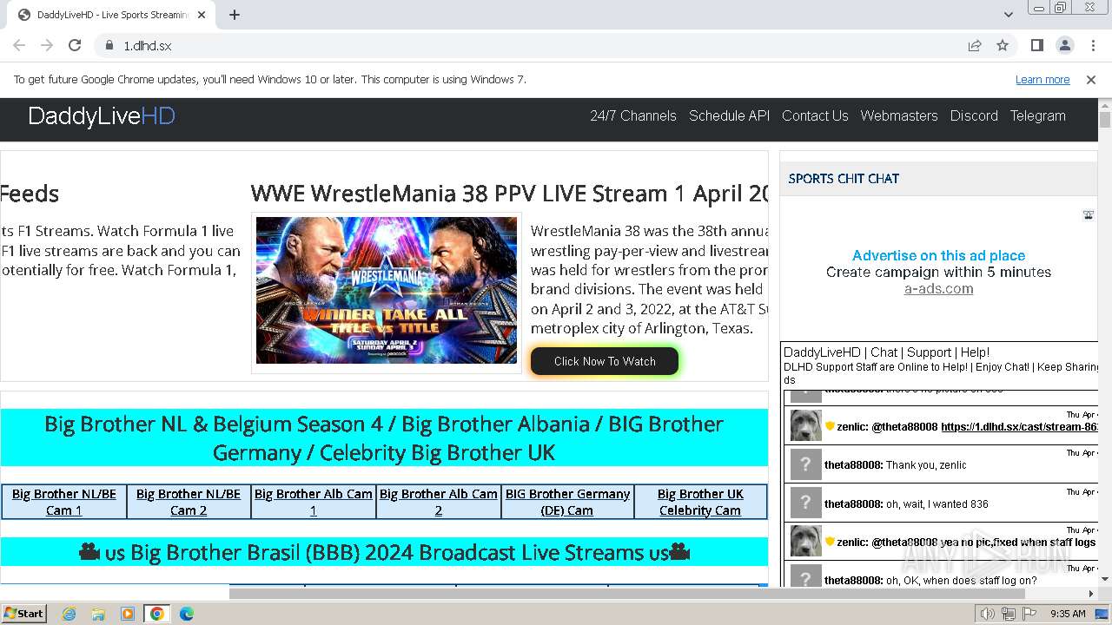Show the clock reading 9:35 AM

tap(1068, 614)
